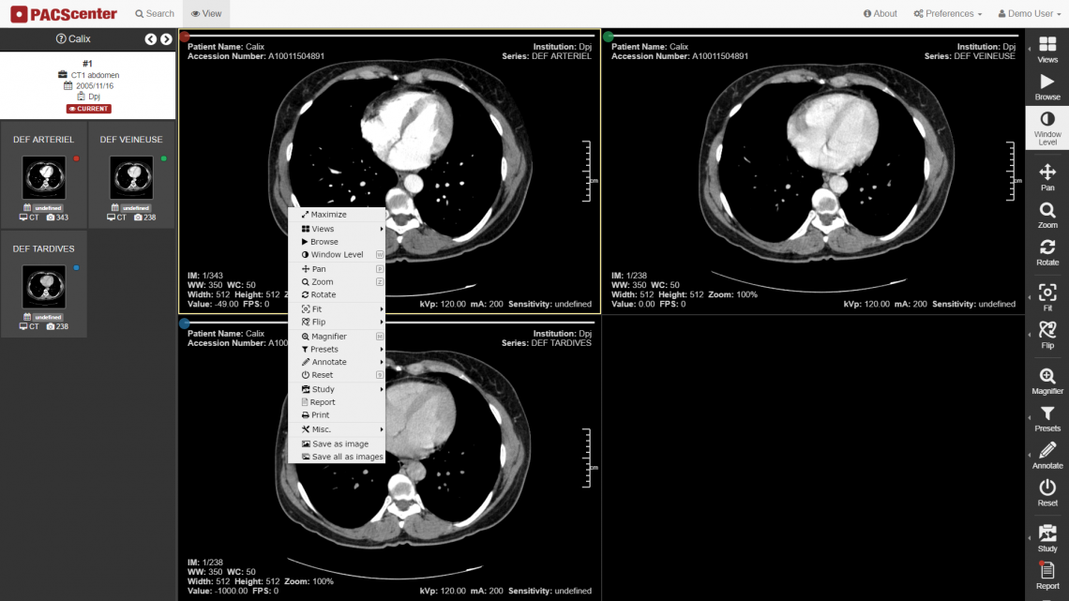Choose Magnifier in context menu
The height and width of the screenshot is (601, 1069).
click(x=337, y=337)
